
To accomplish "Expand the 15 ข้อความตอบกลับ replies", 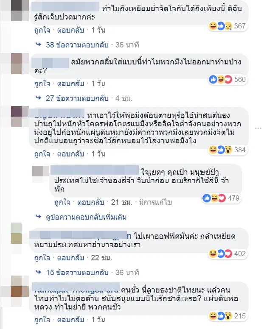I will click(x=77, y=273).
